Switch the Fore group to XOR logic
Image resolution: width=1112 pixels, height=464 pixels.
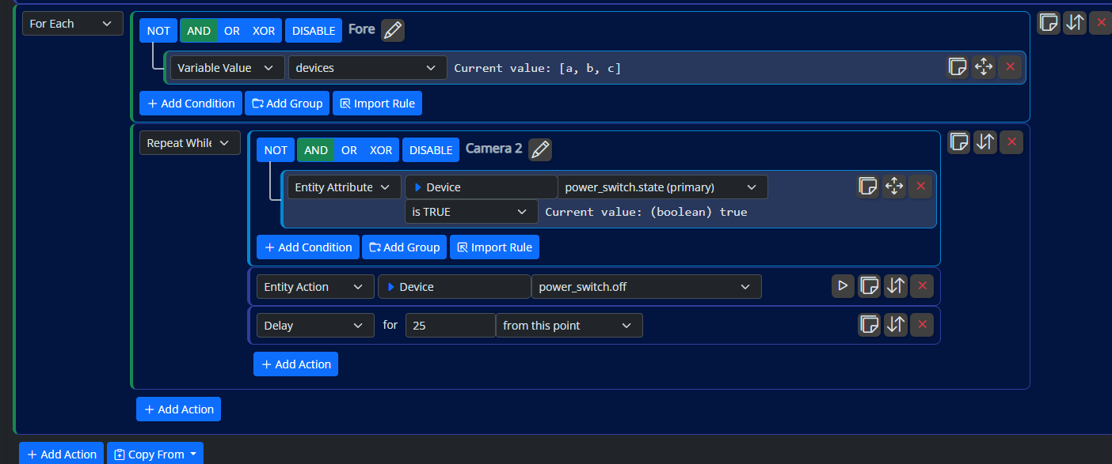[x=263, y=29]
